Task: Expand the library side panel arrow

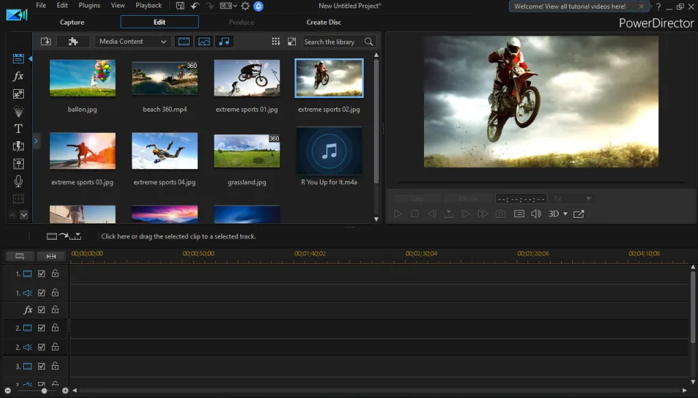Action: click(36, 140)
